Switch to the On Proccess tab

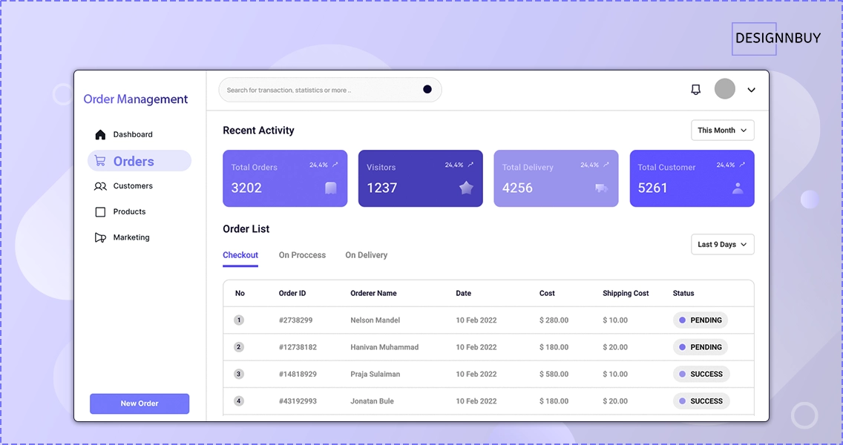(x=302, y=255)
